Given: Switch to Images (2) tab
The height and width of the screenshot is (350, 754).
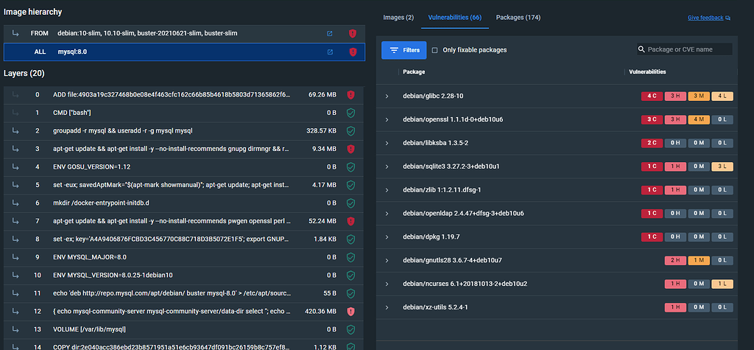Looking at the screenshot, I should point(398,17).
